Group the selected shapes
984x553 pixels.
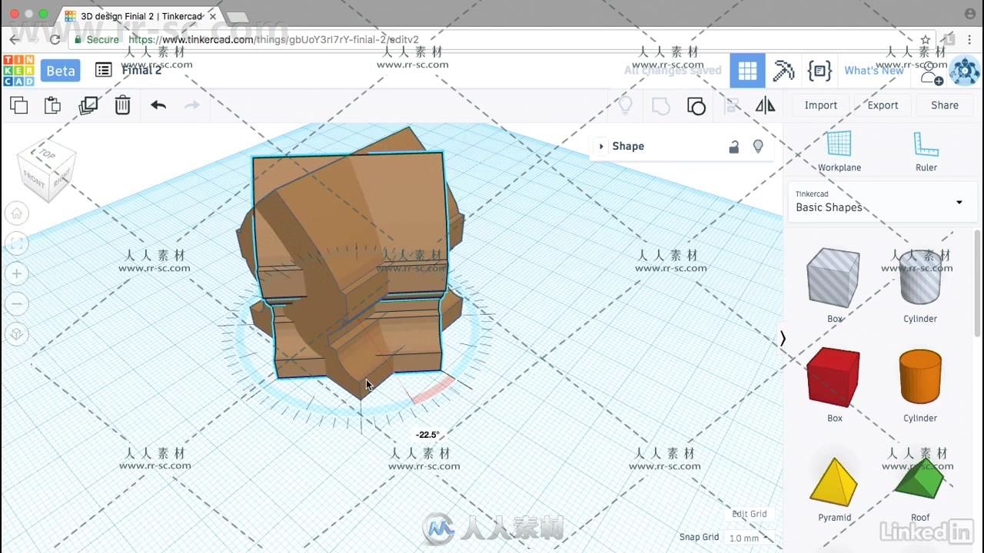pyautogui.click(x=660, y=105)
